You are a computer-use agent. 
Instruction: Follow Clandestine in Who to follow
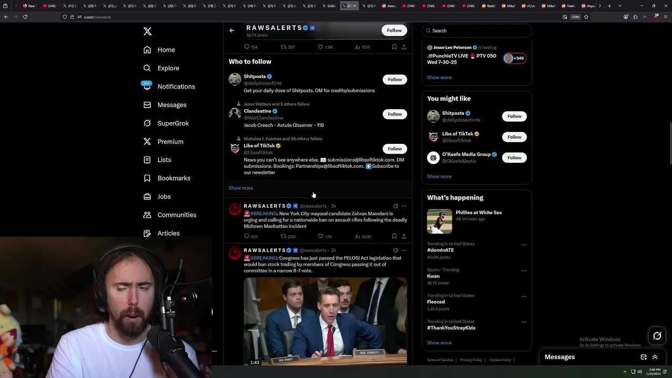coord(395,114)
